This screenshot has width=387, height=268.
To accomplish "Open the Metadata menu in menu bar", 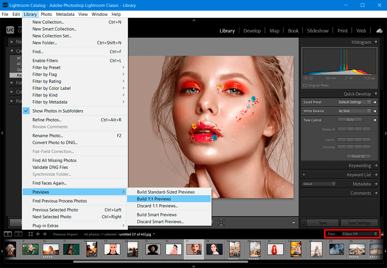I will pyautogui.click(x=65, y=14).
